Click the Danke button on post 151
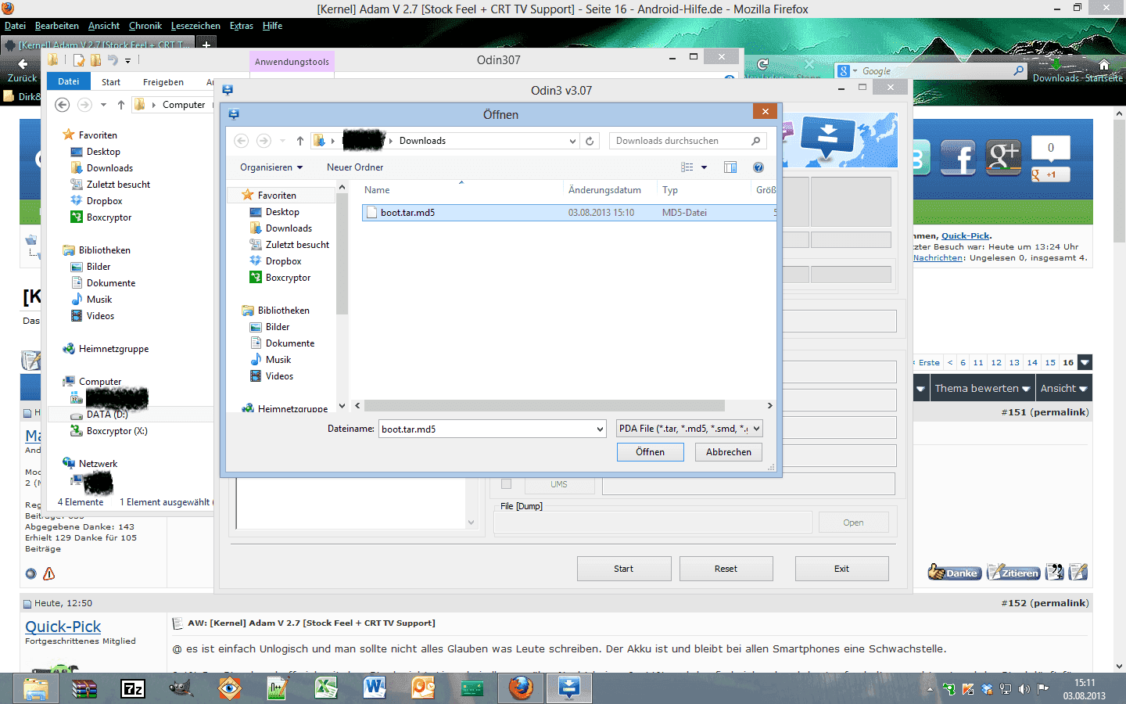 953,573
